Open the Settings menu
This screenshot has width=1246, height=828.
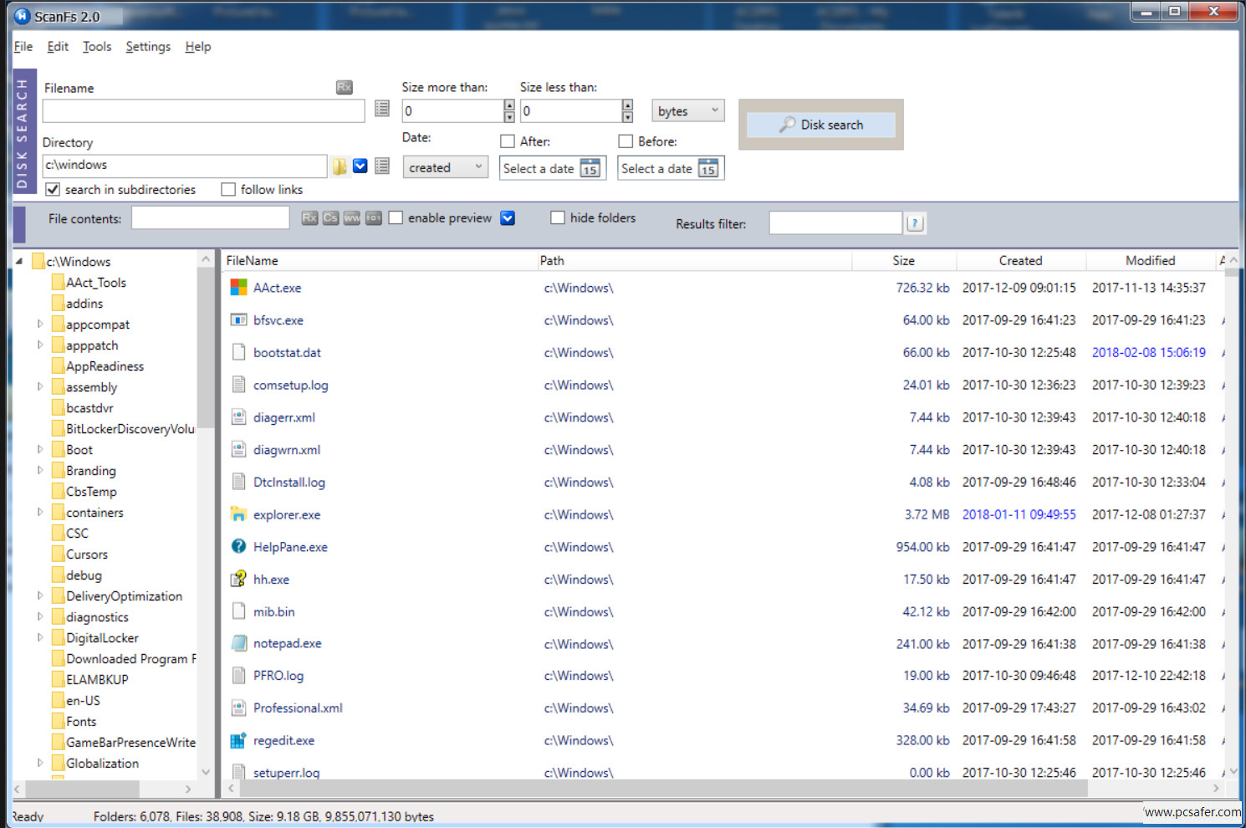(148, 47)
